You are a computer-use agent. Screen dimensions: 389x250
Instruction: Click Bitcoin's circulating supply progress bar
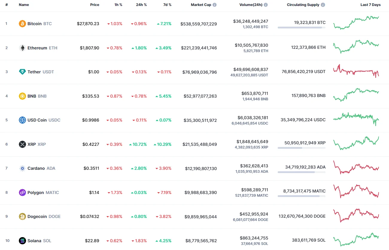pos(302,28)
